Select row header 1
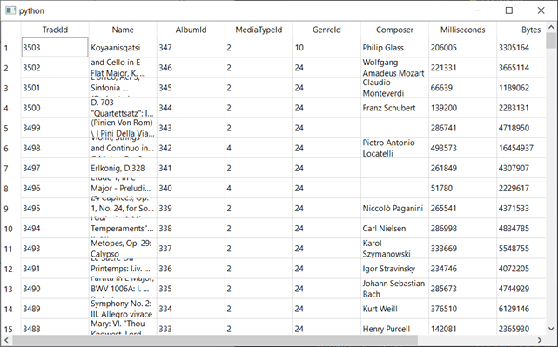The width and height of the screenshot is (558, 347). (11, 48)
